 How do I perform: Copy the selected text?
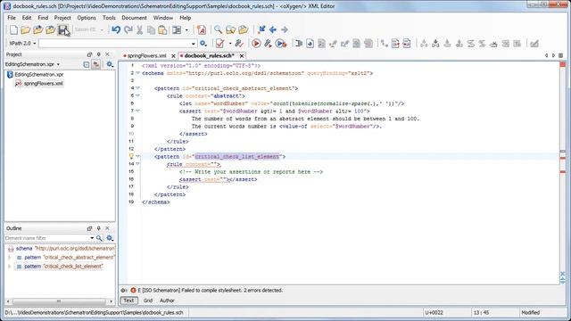(151, 29)
